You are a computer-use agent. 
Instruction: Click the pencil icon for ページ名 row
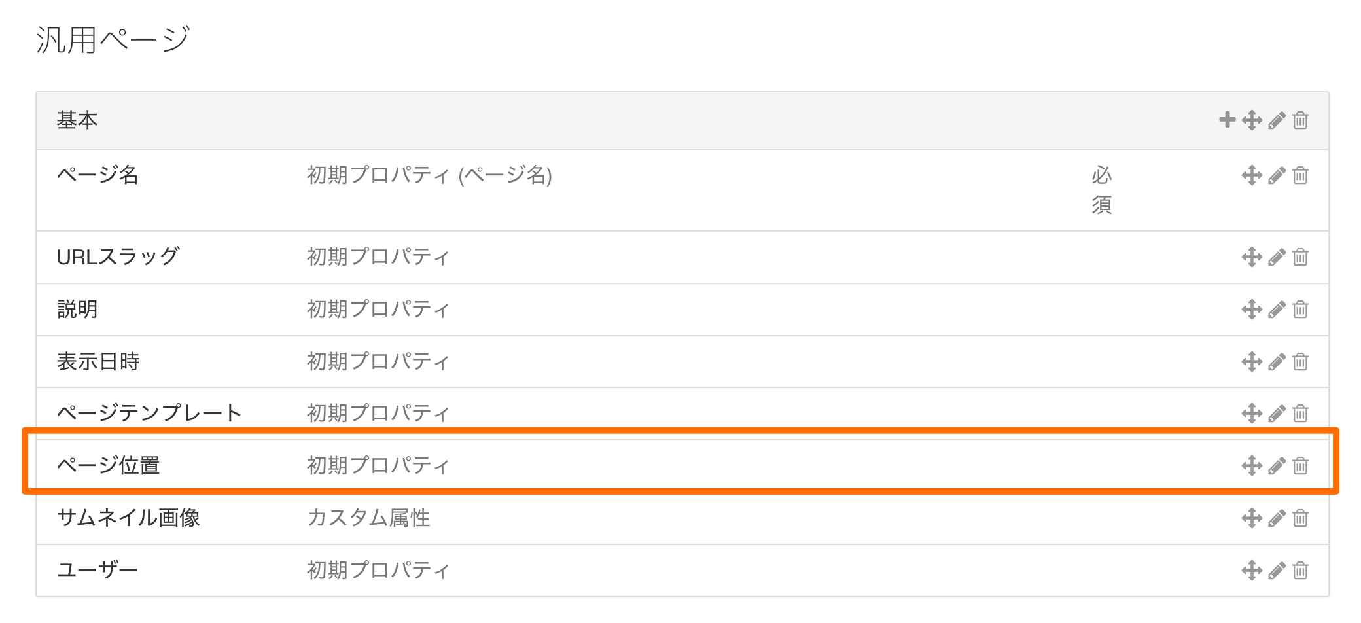coord(1277,175)
